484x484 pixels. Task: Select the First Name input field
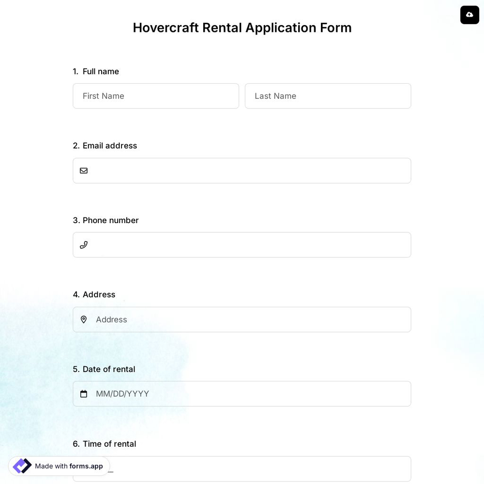tap(156, 96)
